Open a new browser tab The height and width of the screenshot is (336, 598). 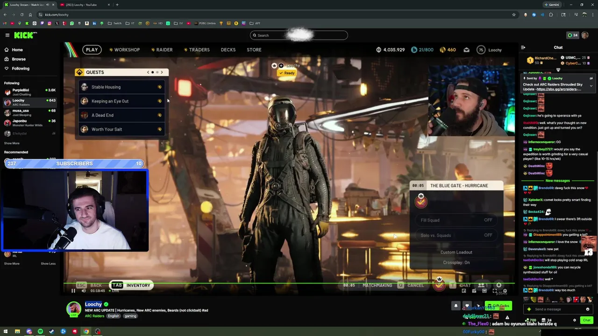pyautogui.click(x=117, y=5)
